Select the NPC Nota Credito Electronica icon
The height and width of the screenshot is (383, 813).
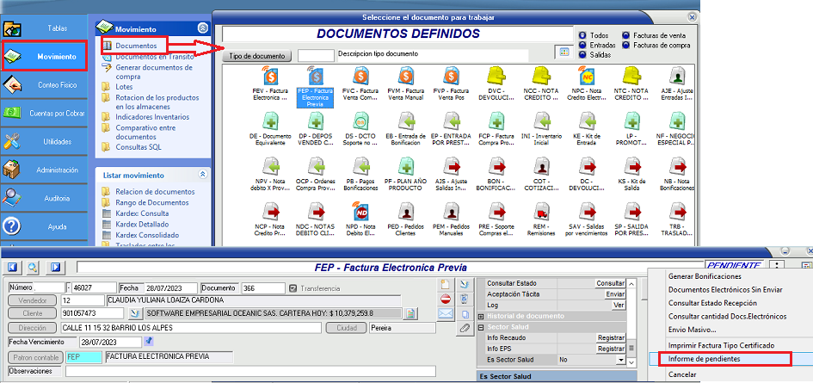pyautogui.click(x=587, y=77)
